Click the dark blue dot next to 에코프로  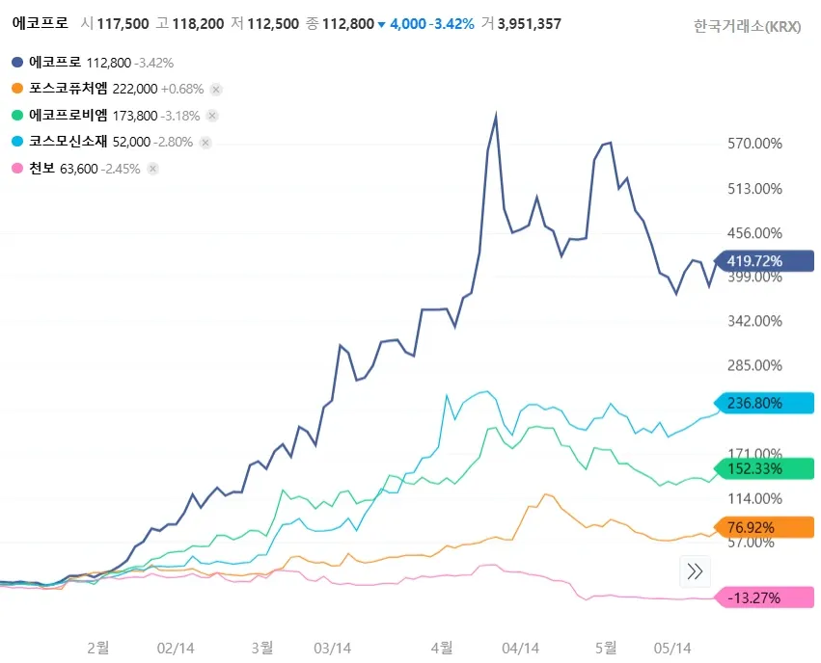click(17, 63)
